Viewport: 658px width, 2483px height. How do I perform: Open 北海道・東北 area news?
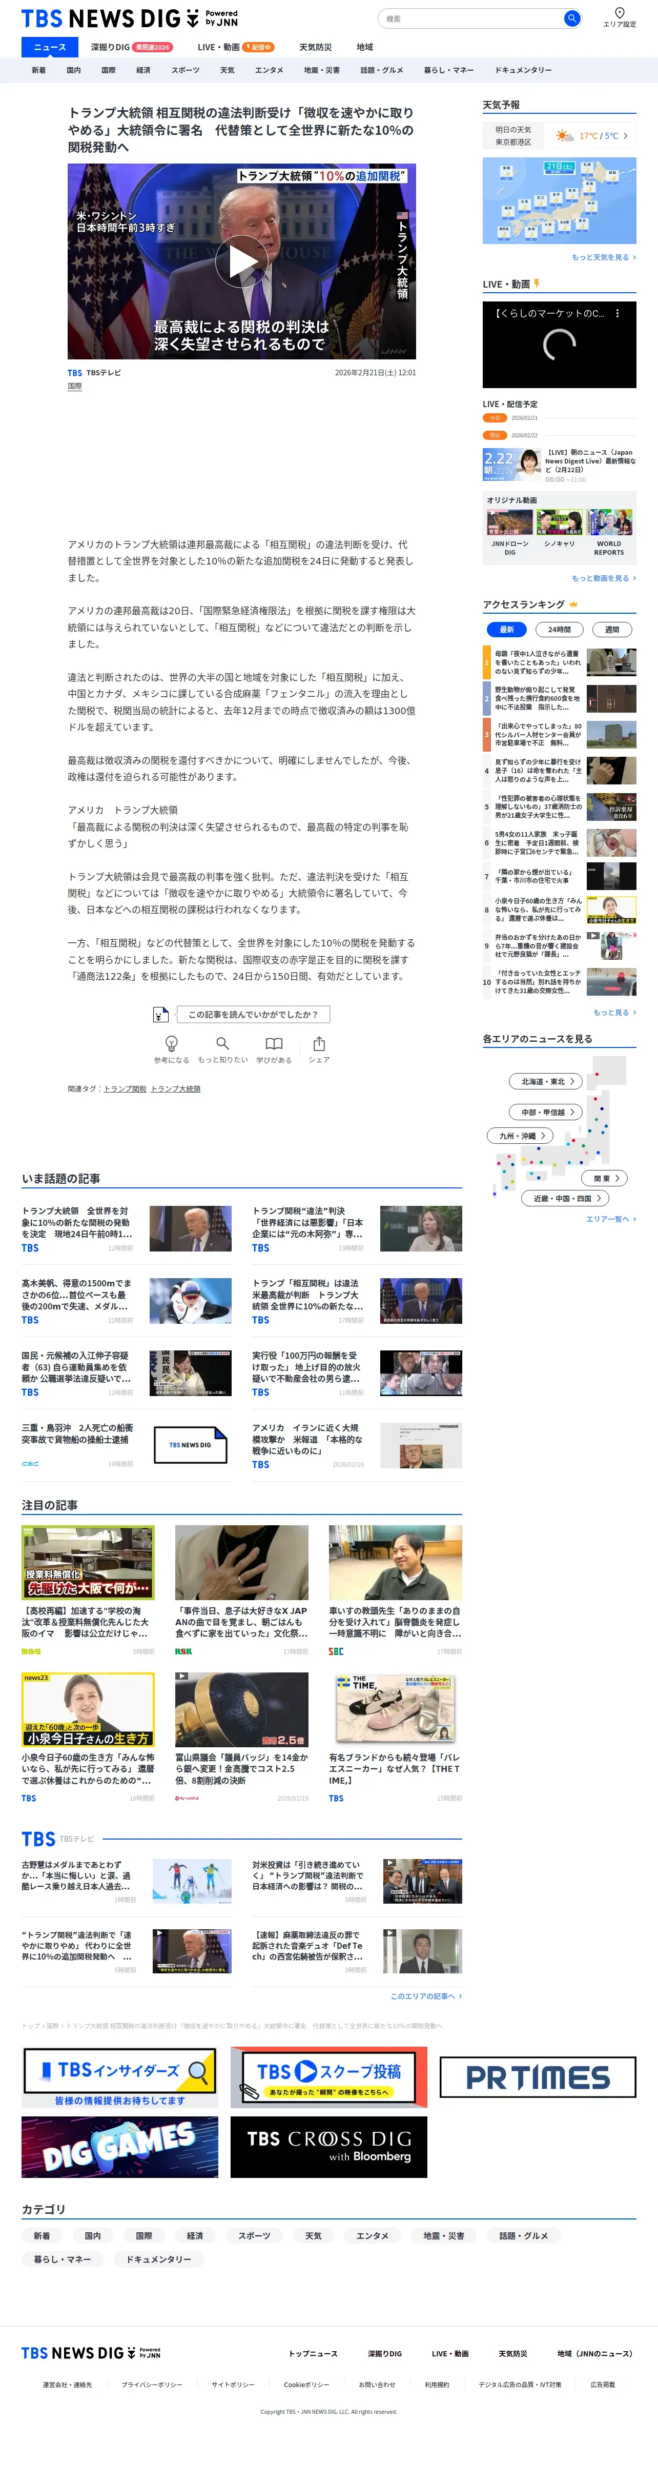(x=546, y=1081)
